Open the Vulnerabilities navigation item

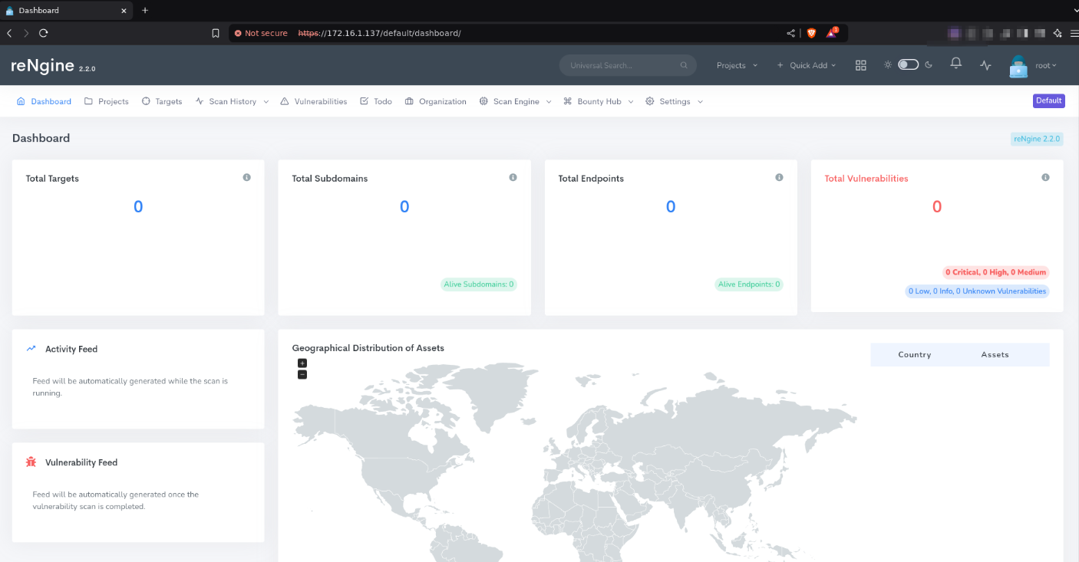pos(314,101)
